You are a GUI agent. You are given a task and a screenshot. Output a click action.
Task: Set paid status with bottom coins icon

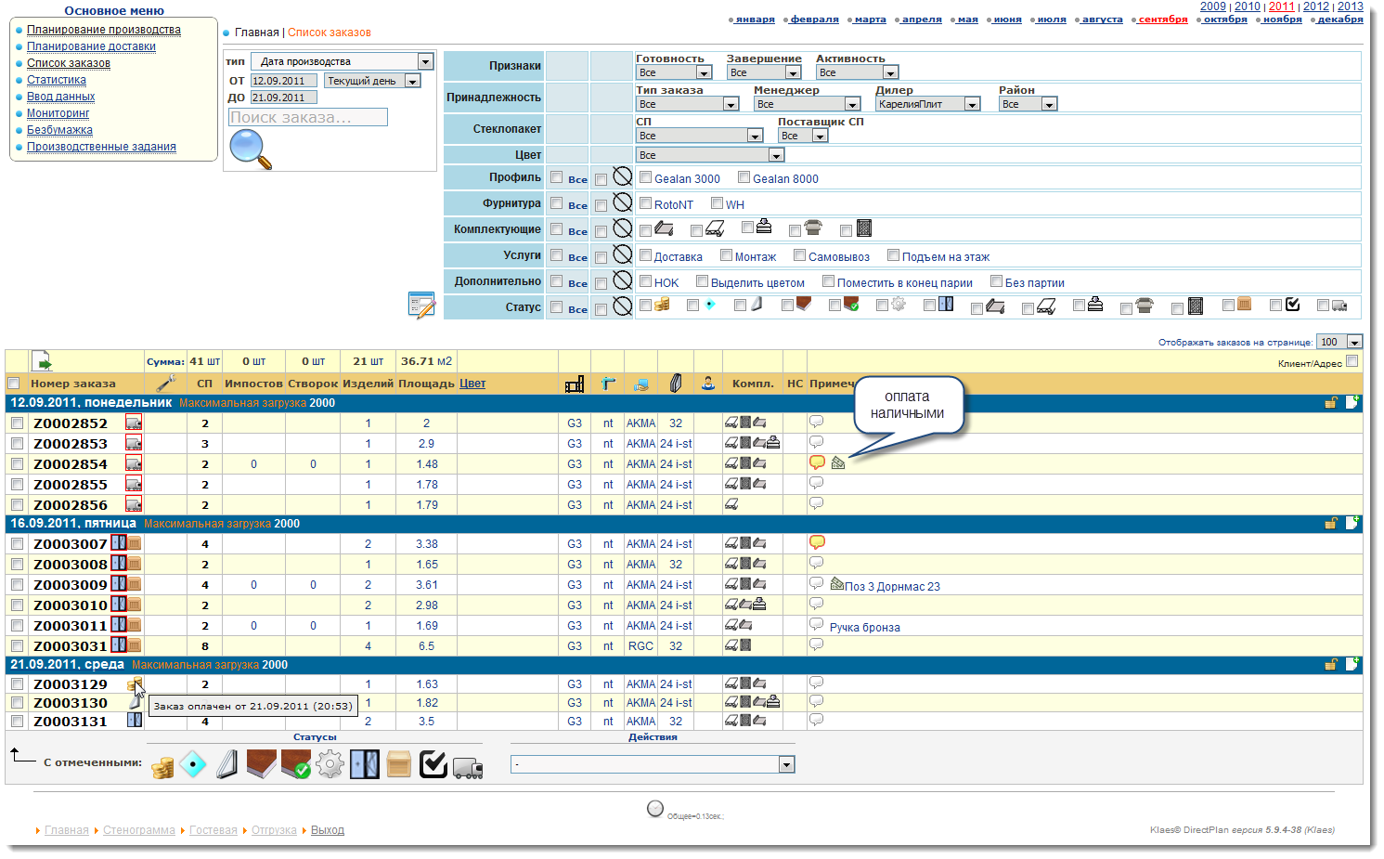point(163,767)
